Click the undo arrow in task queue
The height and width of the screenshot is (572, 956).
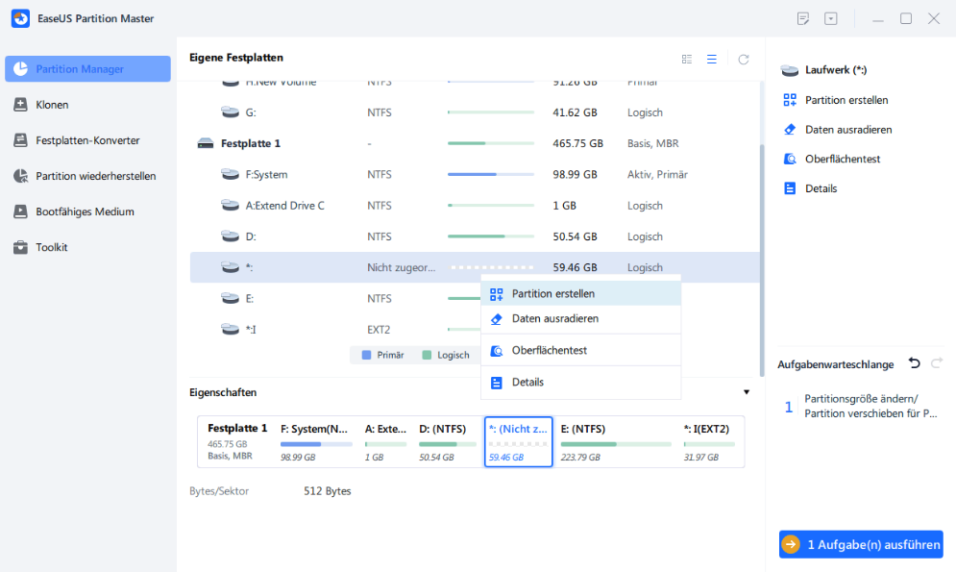914,363
